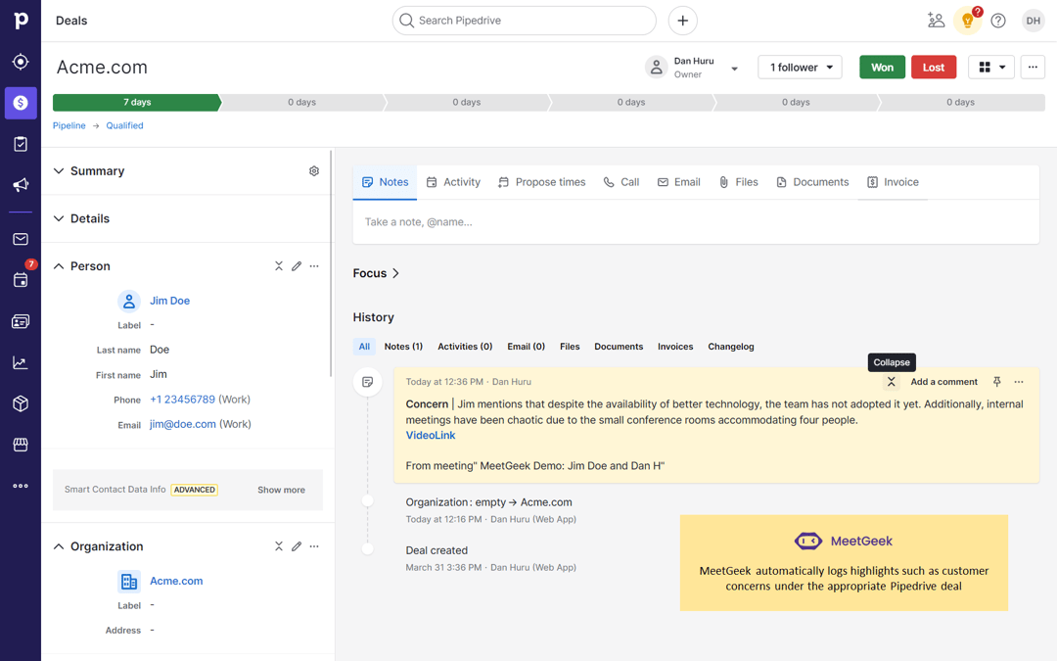Open Insights via the chart sidebar icon
The width and height of the screenshot is (1057, 661).
[21, 362]
